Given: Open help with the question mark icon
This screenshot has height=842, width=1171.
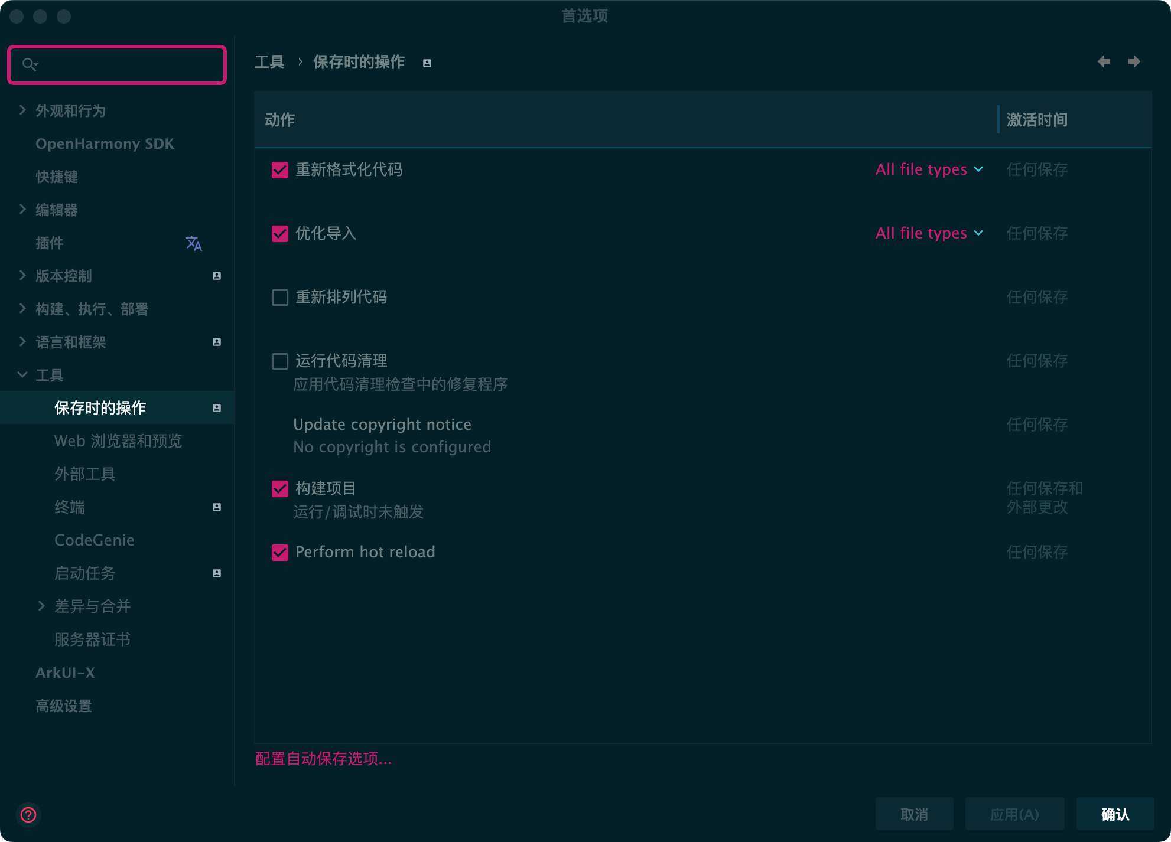Looking at the screenshot, I should 28,815.
